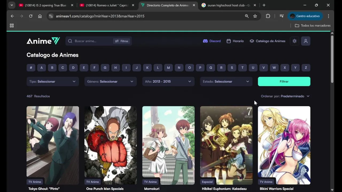Screen dimensions: 342x192
Task: Filter animes by letter C
Action: pyautogui.click(x=63, y=68)
